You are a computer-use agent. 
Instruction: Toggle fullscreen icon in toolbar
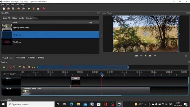coord(38,9)
